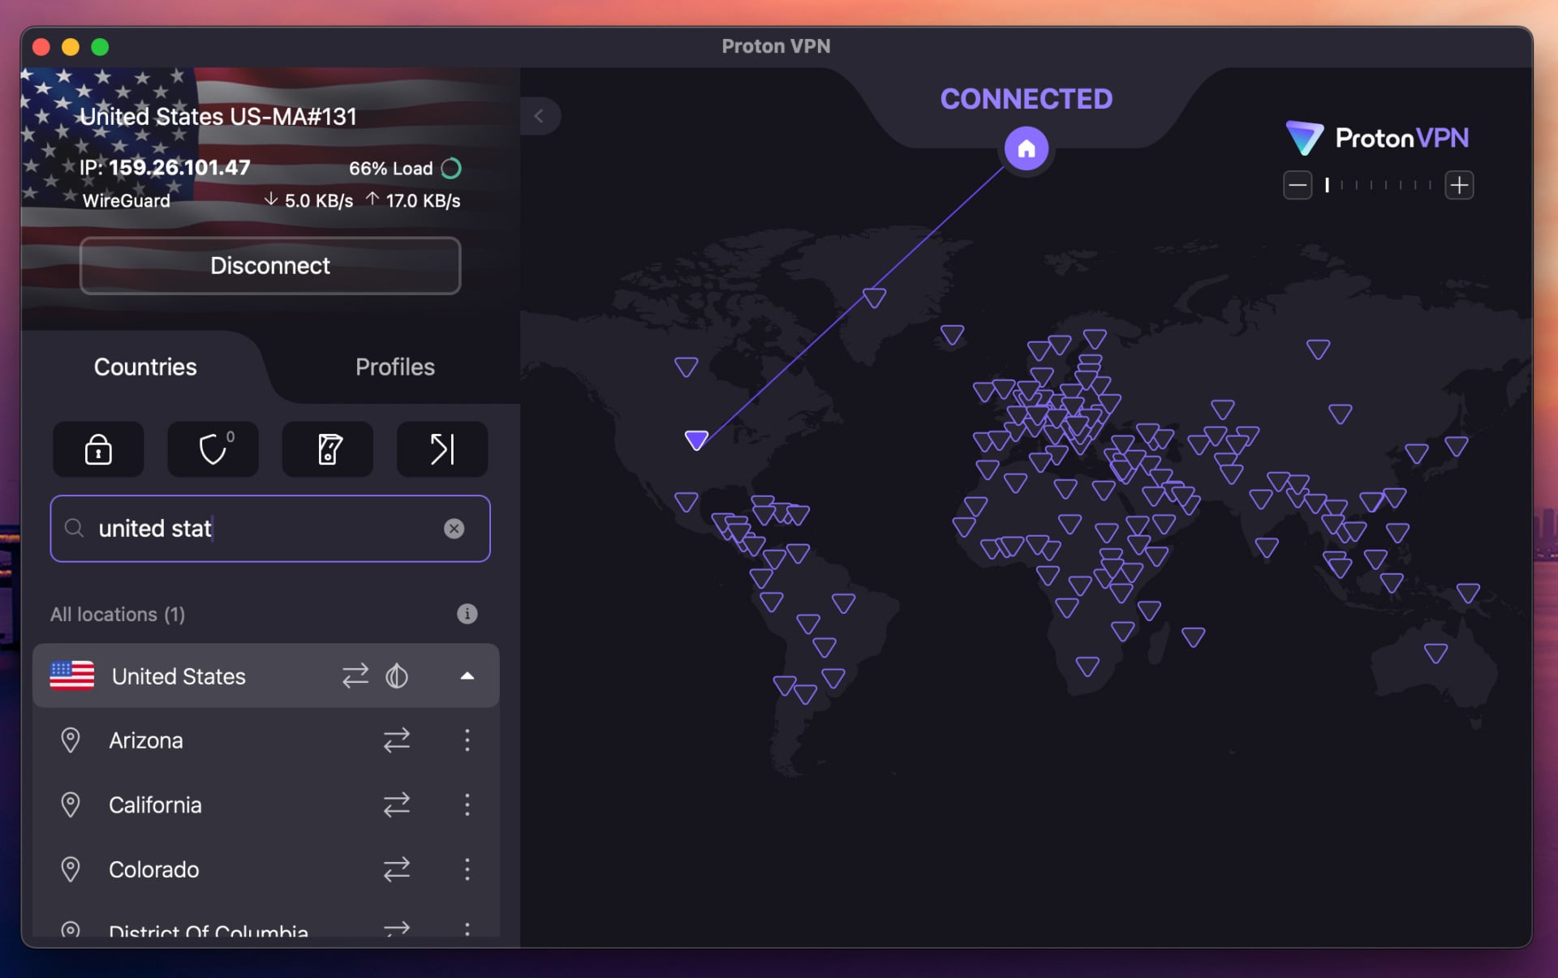The height and width of the screenshot is (978, 1558).
Task: Toggle the Port Forwarding arrow icon
Action: 442,448
